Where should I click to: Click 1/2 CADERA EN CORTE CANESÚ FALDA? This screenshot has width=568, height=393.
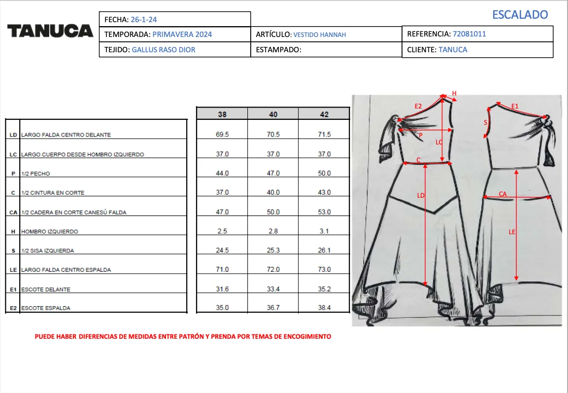73,213
